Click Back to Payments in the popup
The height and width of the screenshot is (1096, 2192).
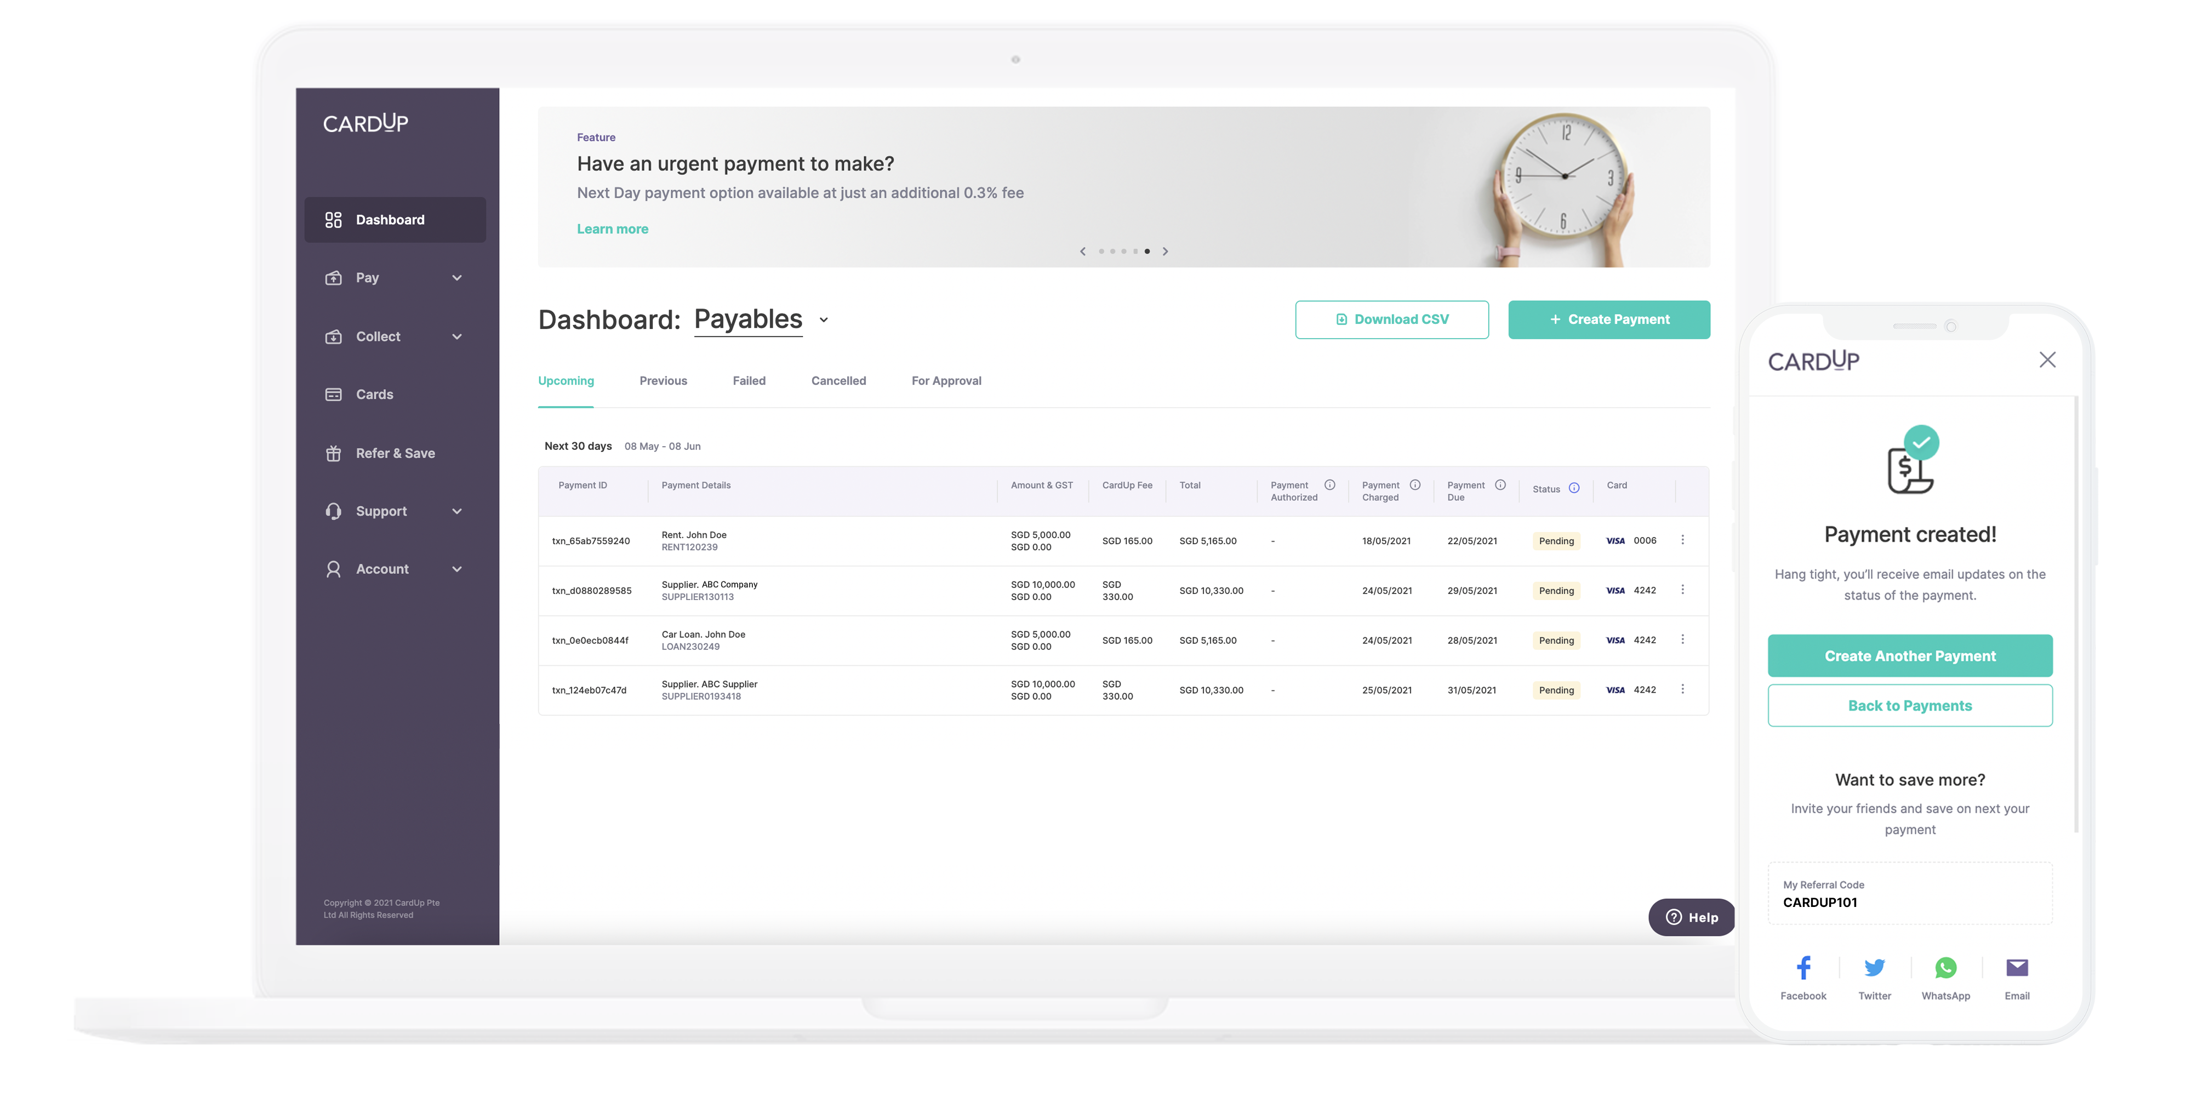click(1909, 705)
